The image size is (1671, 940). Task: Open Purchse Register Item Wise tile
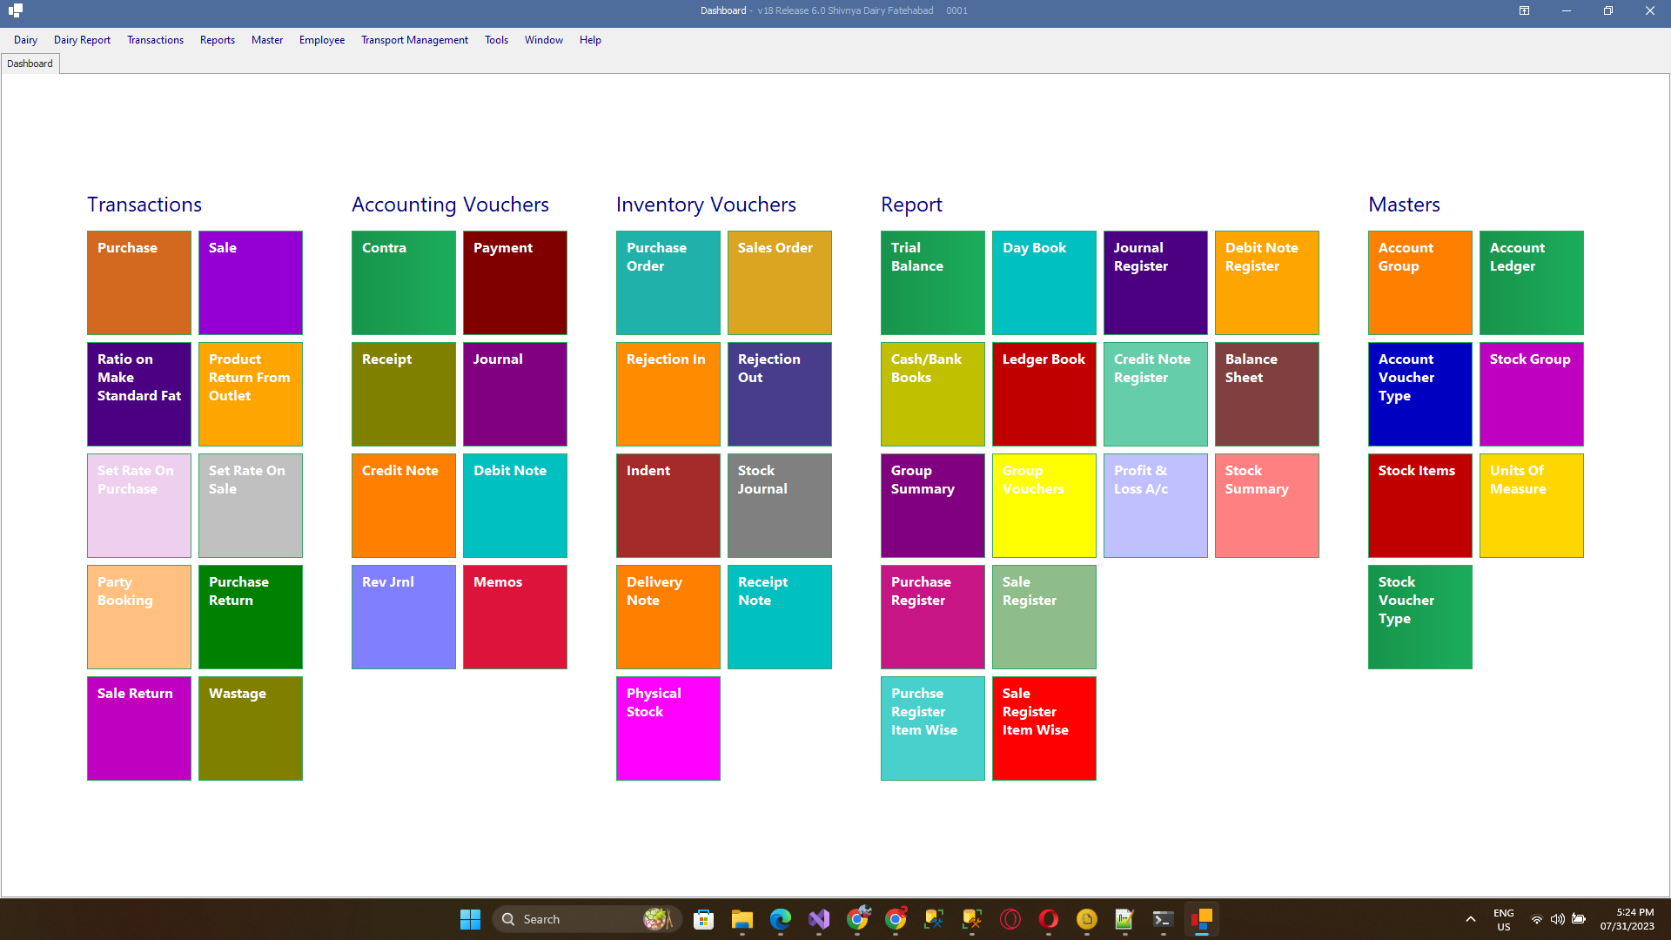933,728
